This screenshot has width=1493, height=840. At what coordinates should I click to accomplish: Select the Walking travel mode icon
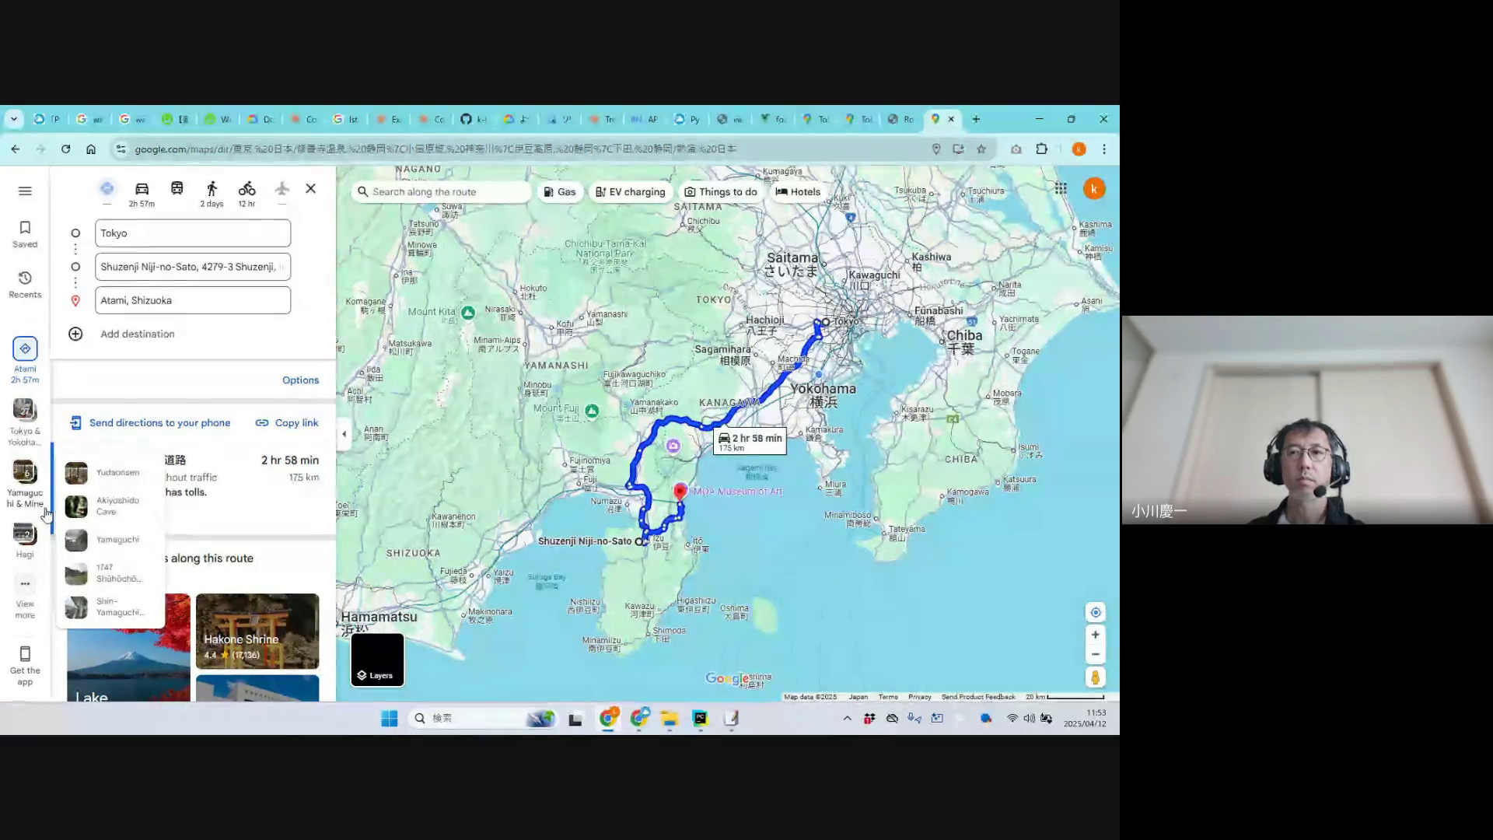212,189
